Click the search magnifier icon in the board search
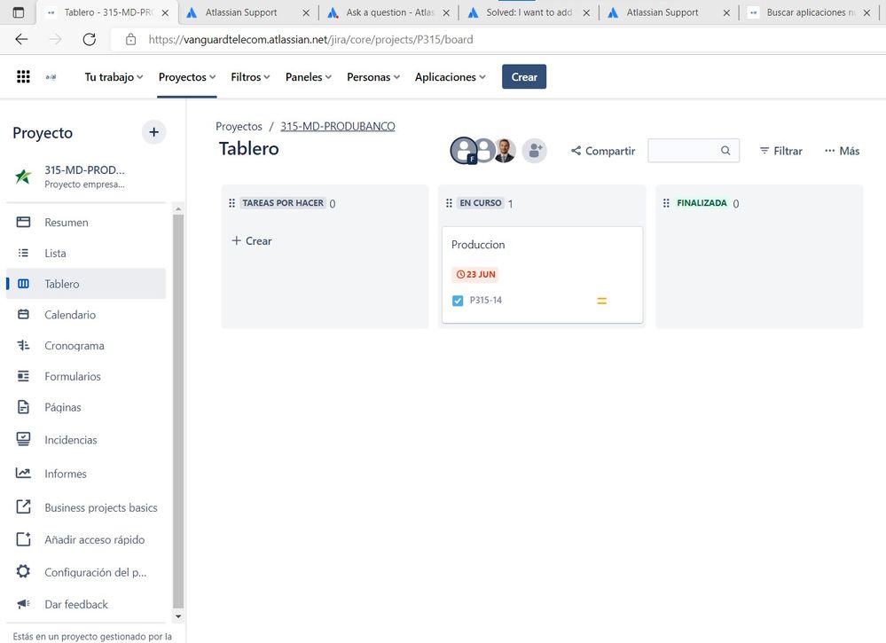The width and height of the screenshot is (886, 643). 725,150
